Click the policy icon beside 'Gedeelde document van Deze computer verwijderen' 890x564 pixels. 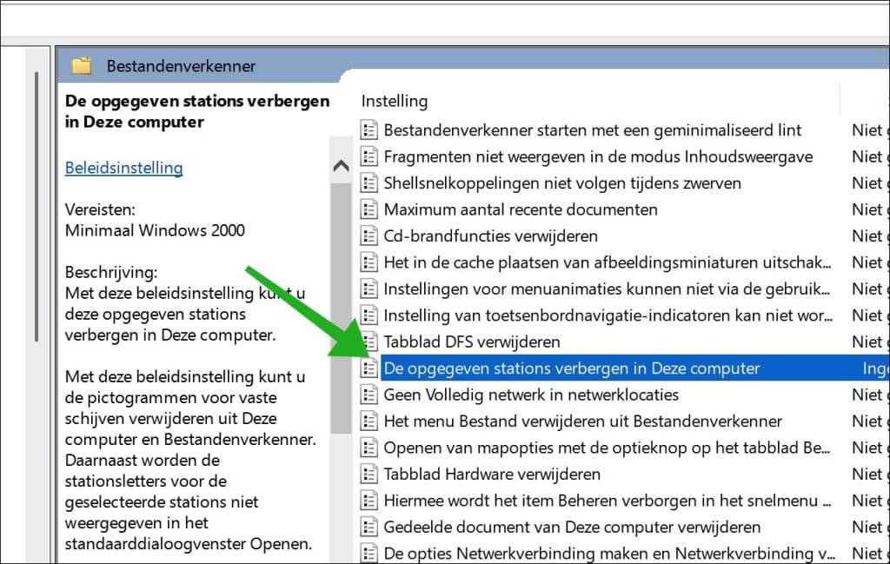[x=369, y=527]
